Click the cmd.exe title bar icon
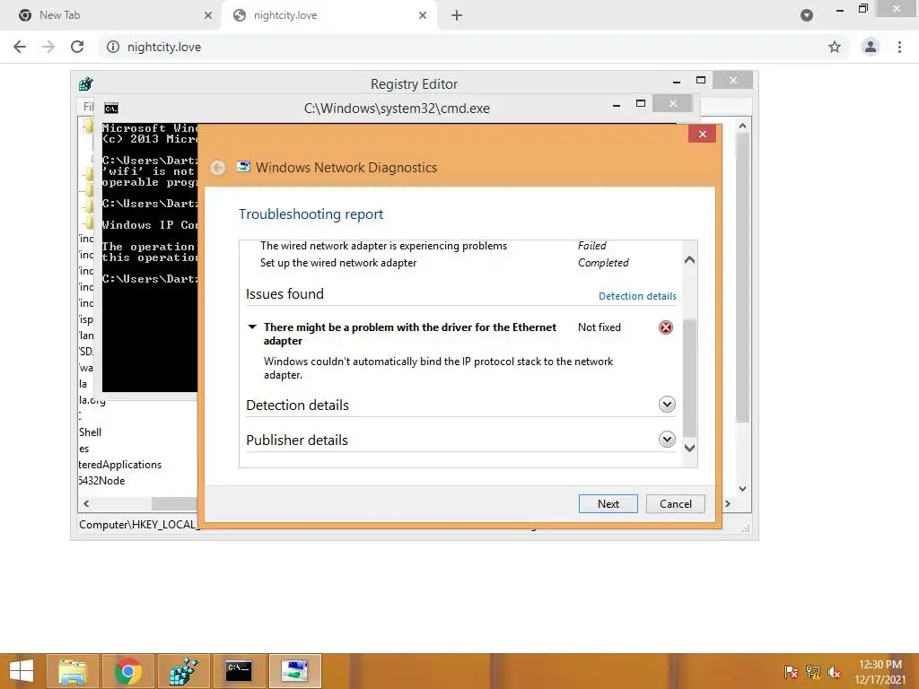 110,109
